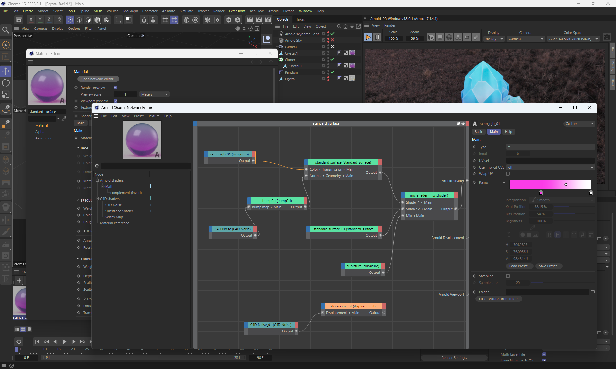Screen dimensions: 616x369
Task: Click the timeline play forward button
Action: pos(64,342)
